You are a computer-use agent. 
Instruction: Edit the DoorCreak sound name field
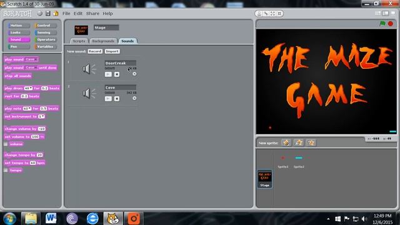pos(121,63)
